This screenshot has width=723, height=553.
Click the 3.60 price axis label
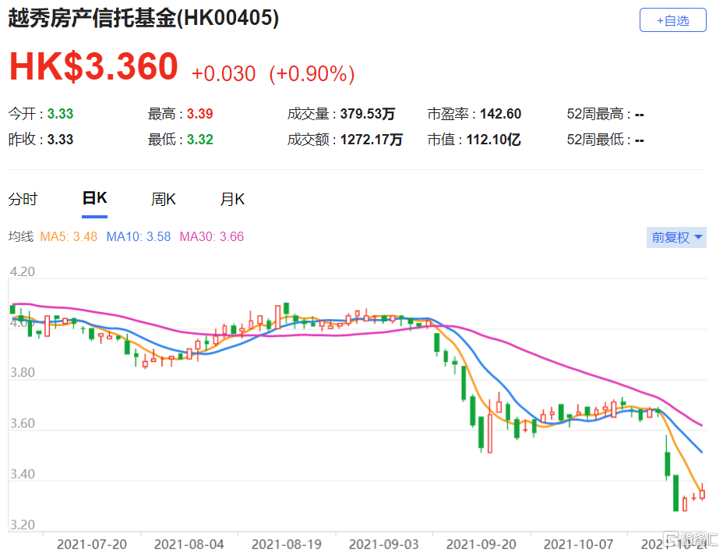[22, 424]
